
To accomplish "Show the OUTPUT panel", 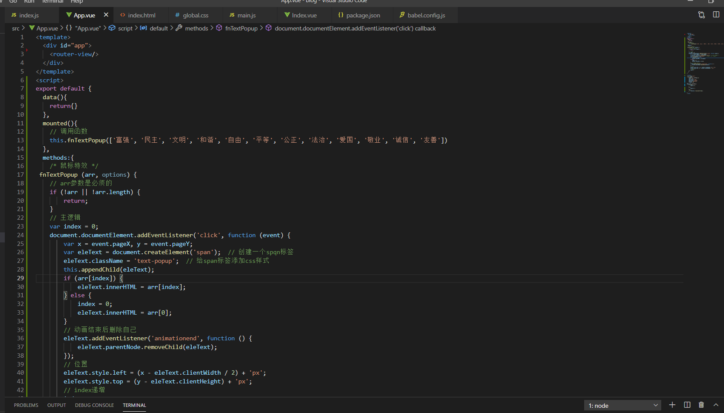I will pyautogui.click(x=57, y=405).
